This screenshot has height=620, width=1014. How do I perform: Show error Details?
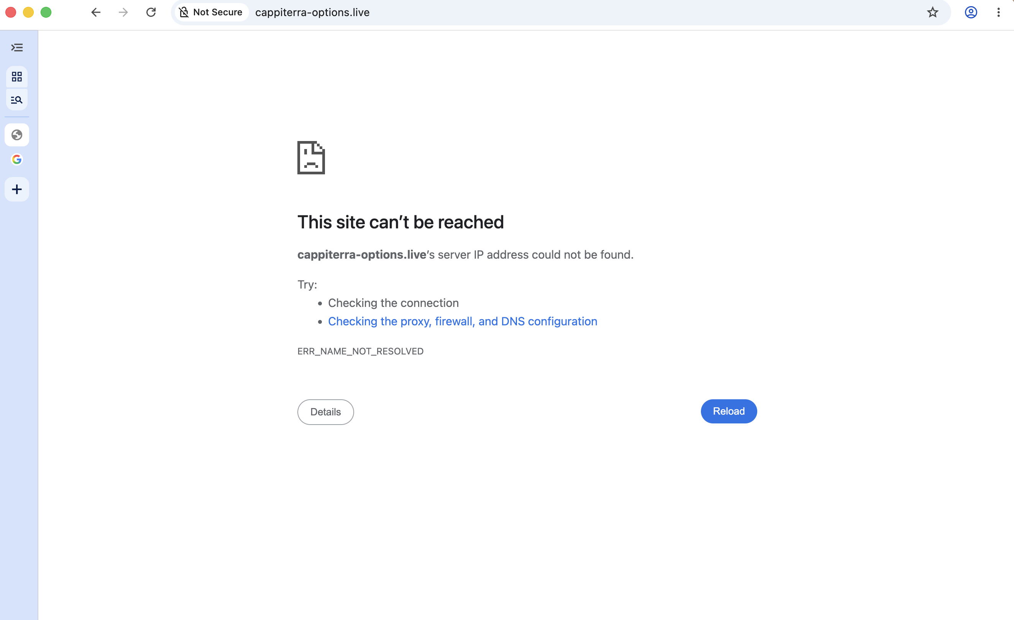pos(325,412)
